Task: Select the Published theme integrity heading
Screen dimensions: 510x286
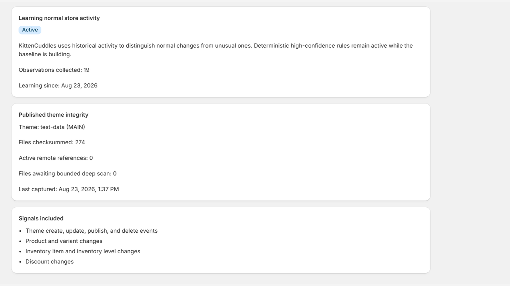Action: pyautogui.click(x=53, y=115)
